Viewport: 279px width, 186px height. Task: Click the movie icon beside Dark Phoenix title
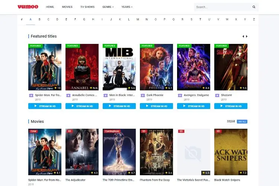point(143,95)
